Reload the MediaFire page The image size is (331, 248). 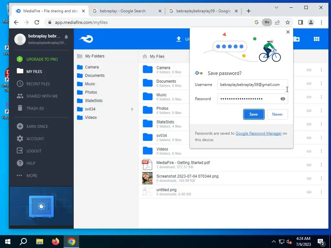[37, 22]
